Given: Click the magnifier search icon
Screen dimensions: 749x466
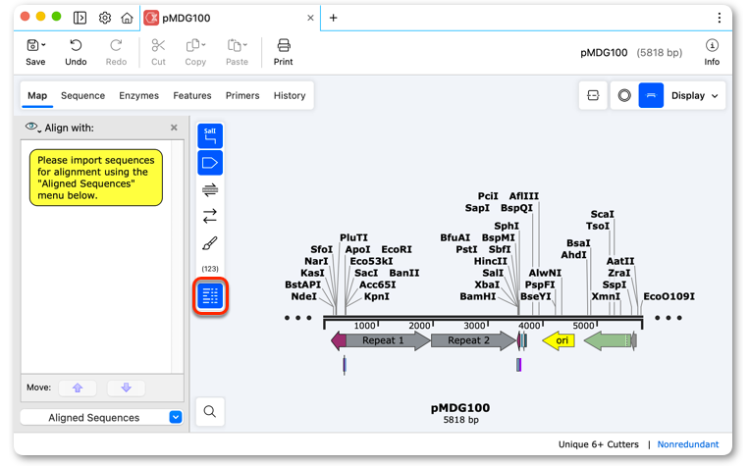Looking at the screenshot, I should tap(210, 411).
